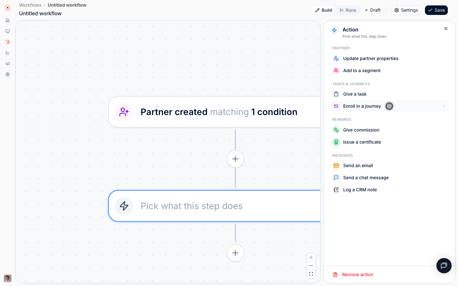Choose Give a task action

click(x=389, y=94)
